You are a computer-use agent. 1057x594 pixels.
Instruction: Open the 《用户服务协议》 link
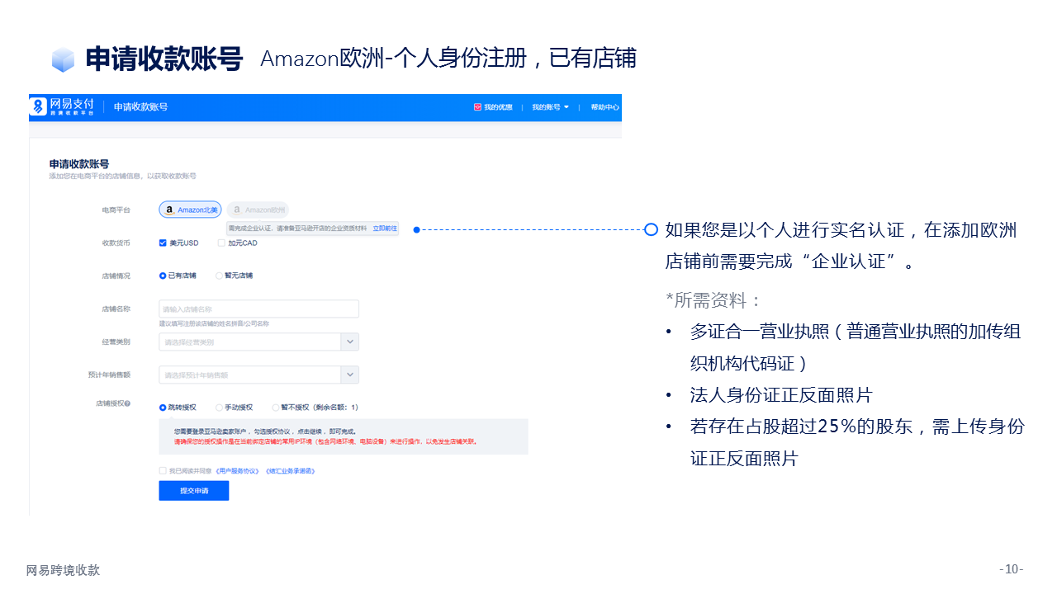(238, 471)
